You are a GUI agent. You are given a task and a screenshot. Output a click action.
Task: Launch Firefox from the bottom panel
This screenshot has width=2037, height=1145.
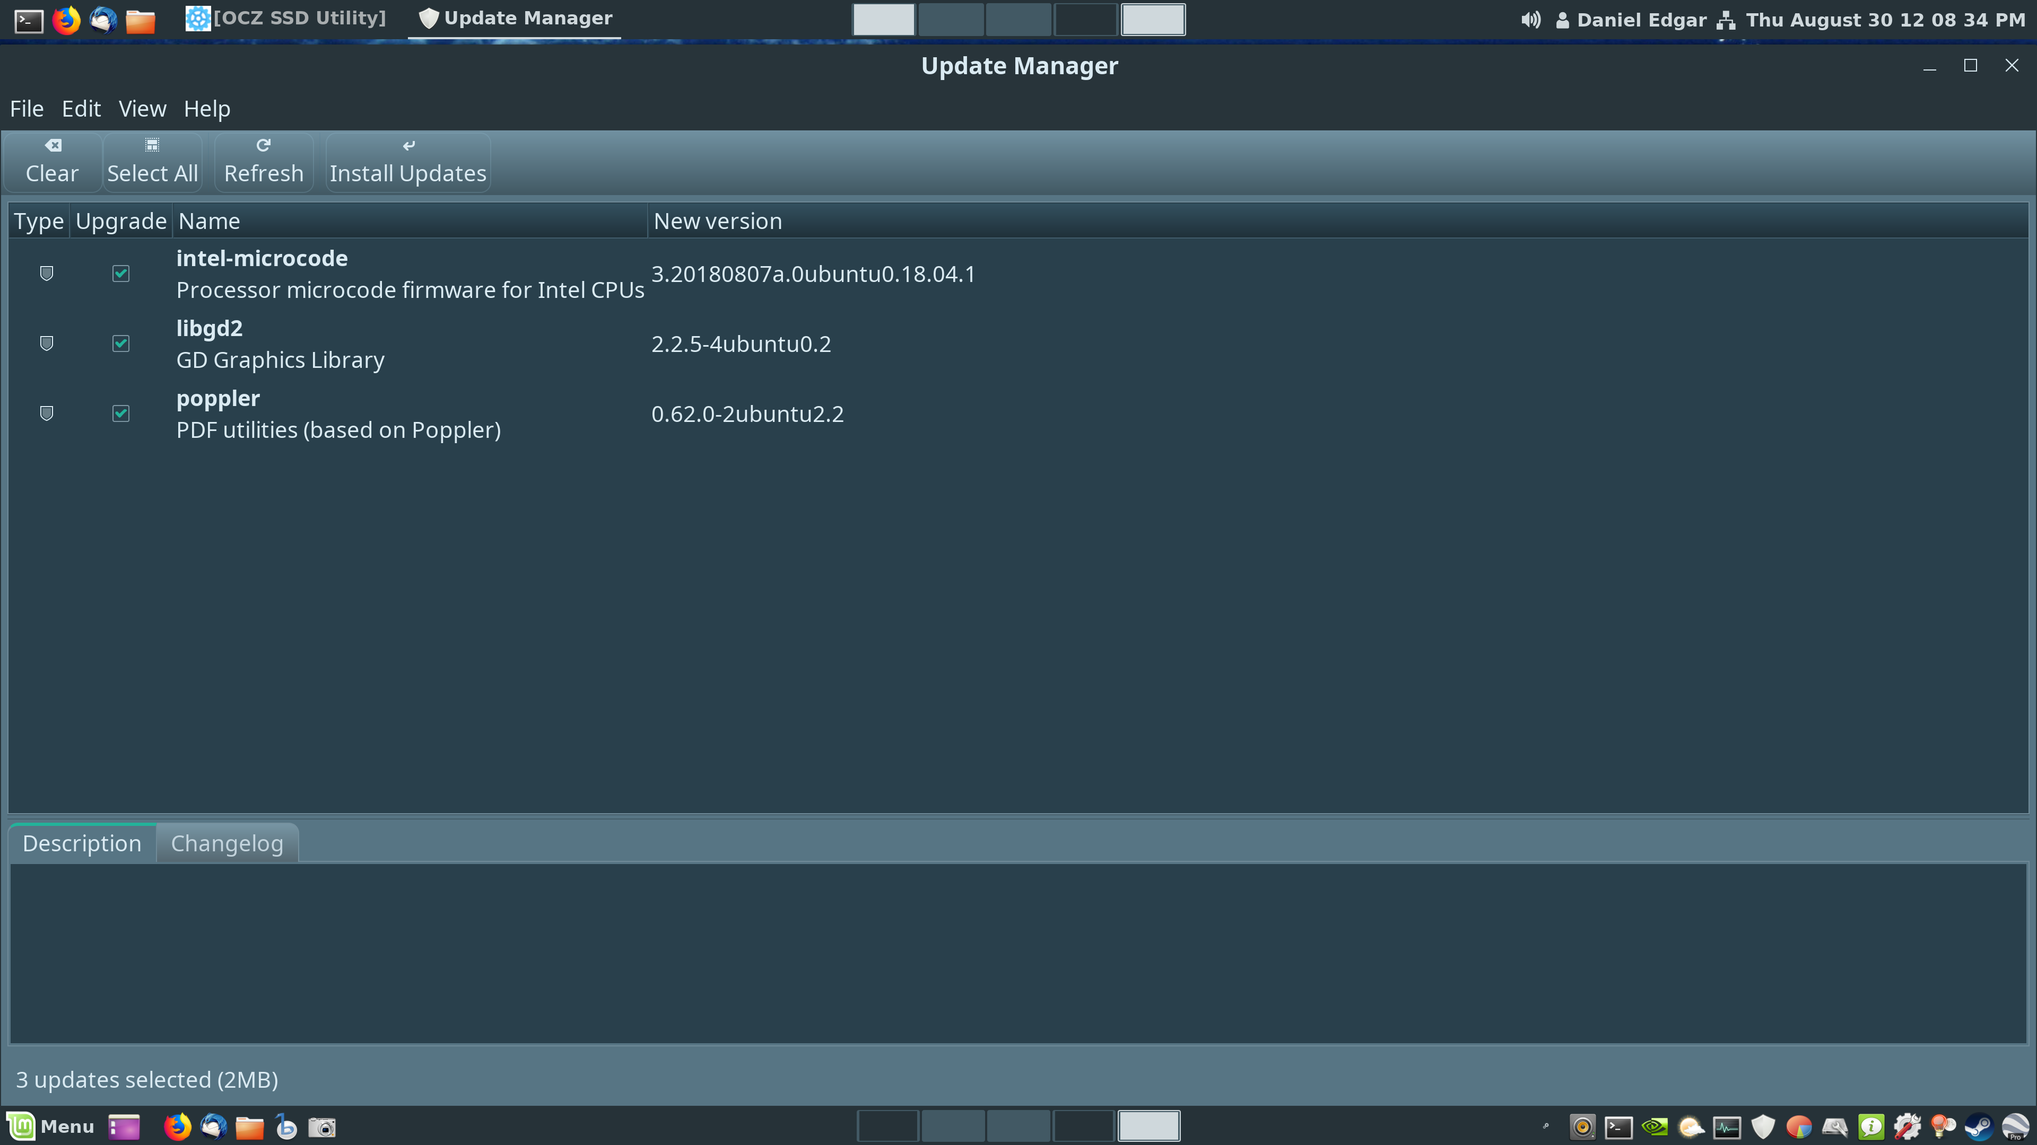point(178,1127)
